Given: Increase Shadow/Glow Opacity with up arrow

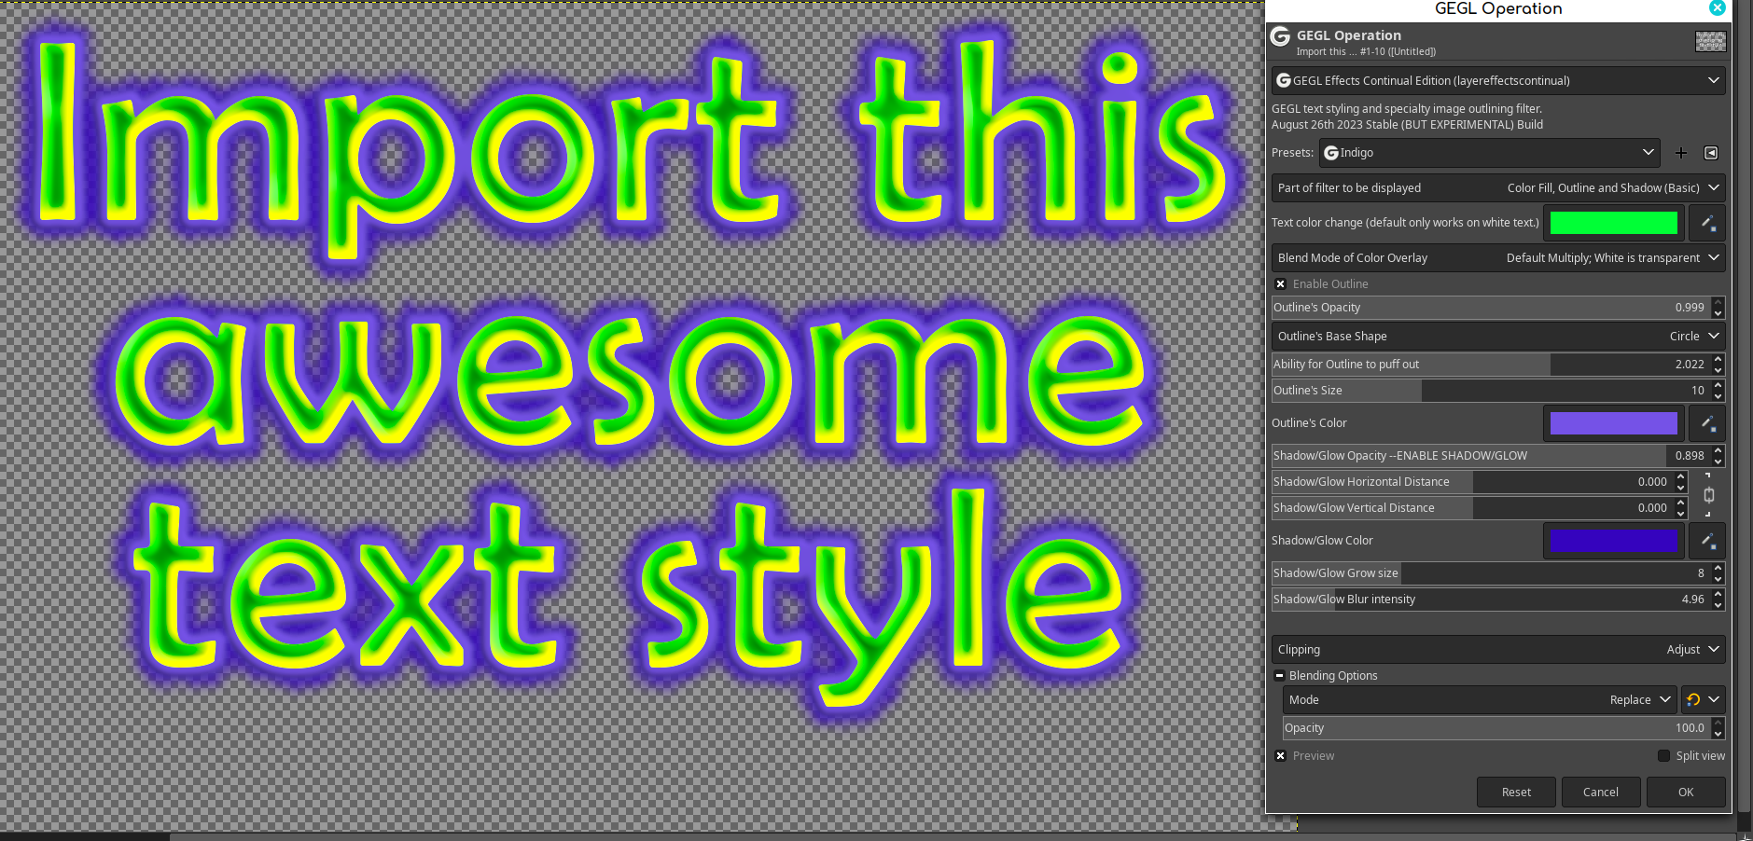Looking at the screenshot, I should 1718,450.
